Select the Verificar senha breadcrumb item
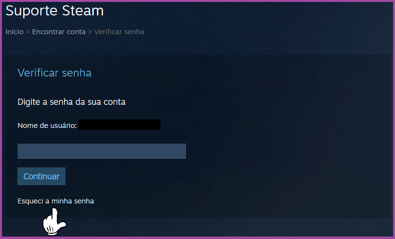The height and width of the screenshot is (239, 395). 119,32
